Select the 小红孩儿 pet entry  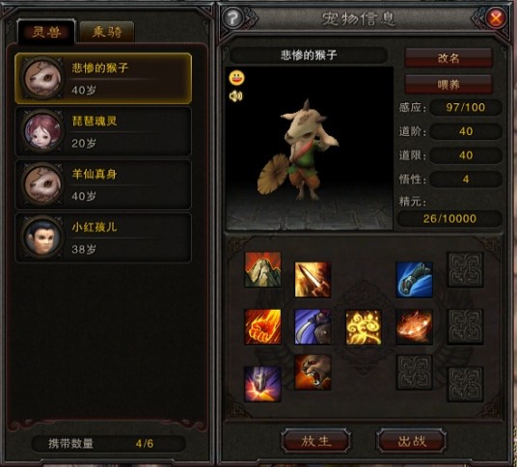coord(103,237)
